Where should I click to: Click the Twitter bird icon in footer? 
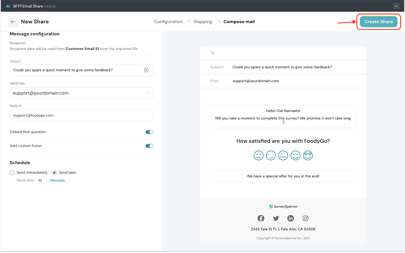click(x=276, y=218)
